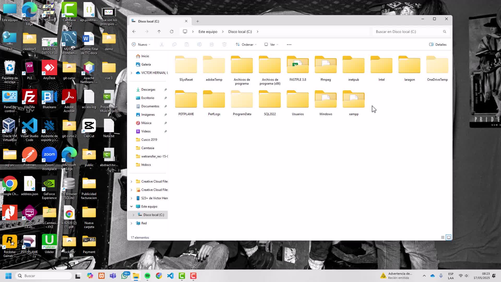This screenshot has width=501, height=282.
Task: Select the CapCut desktop icon
Action: tap(89, 128)
